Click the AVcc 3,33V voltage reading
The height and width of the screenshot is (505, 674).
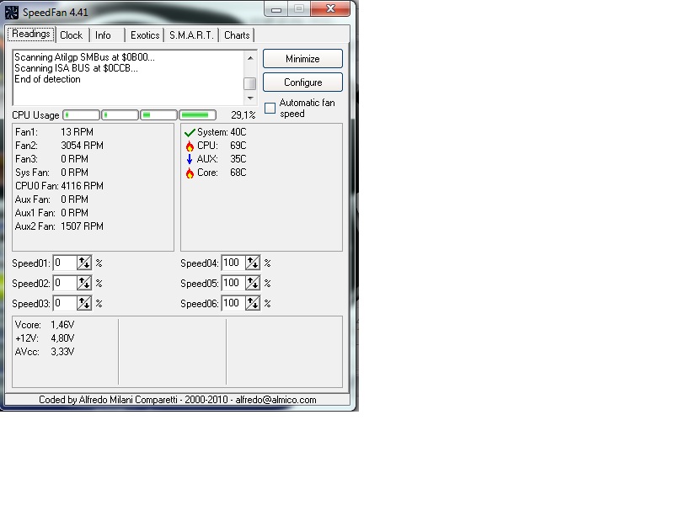click(x=45, y=352)
